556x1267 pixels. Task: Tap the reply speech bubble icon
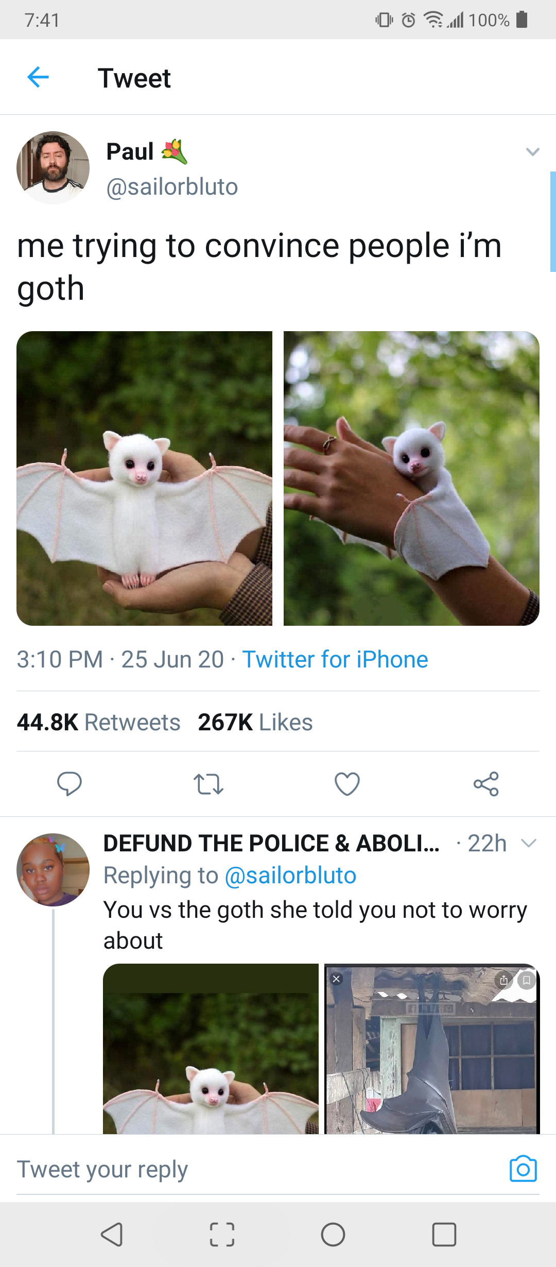[69, 783]
